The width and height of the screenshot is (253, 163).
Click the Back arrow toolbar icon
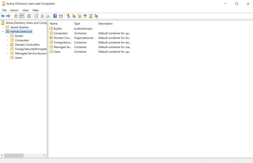(3, 16)
